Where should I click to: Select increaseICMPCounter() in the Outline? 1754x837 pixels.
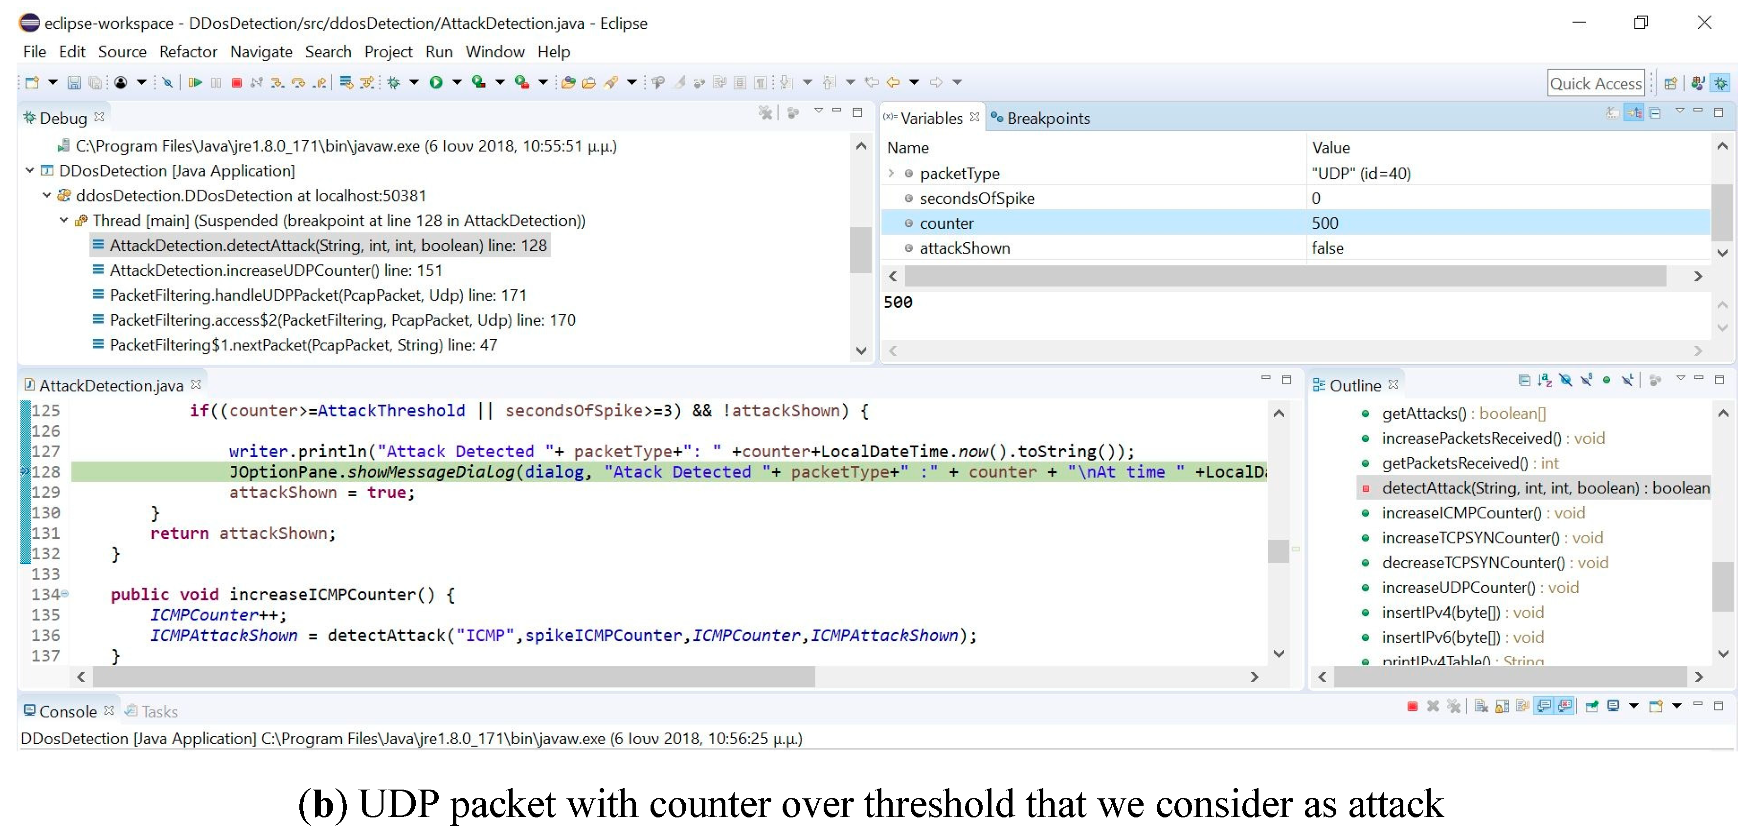coord(1461,513)
